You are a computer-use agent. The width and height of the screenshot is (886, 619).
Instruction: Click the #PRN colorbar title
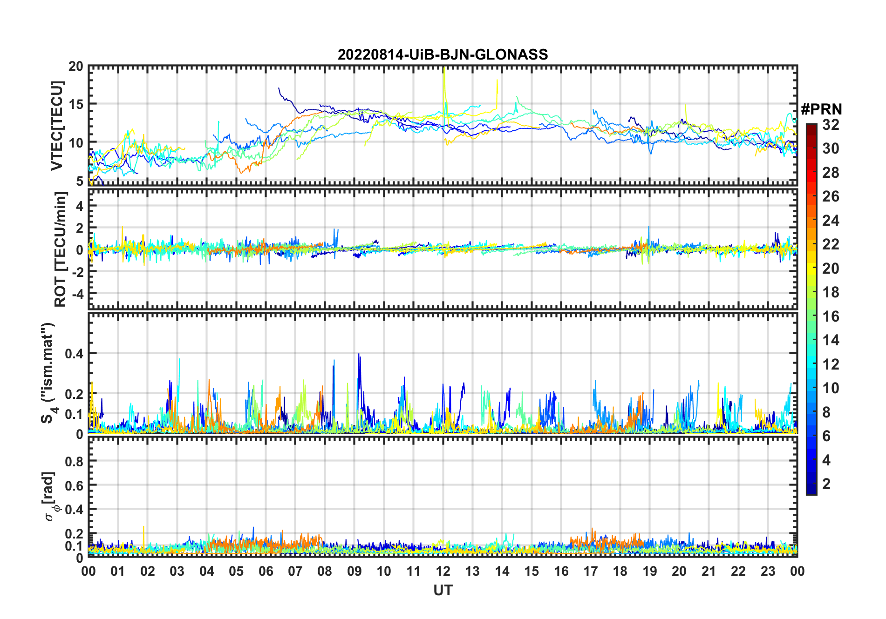point(821,109)
